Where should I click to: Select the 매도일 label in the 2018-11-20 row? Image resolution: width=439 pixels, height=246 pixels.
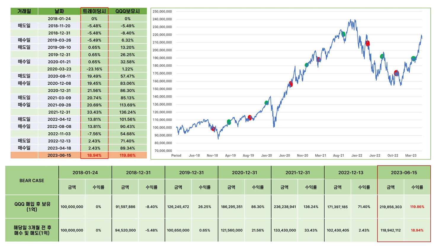pos(24,26)
